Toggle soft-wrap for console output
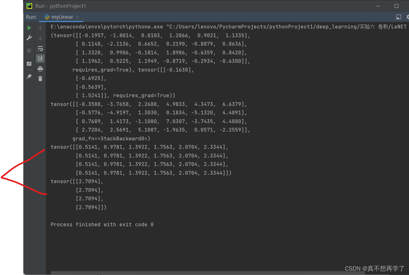409x275 pixels. (40, 48)
